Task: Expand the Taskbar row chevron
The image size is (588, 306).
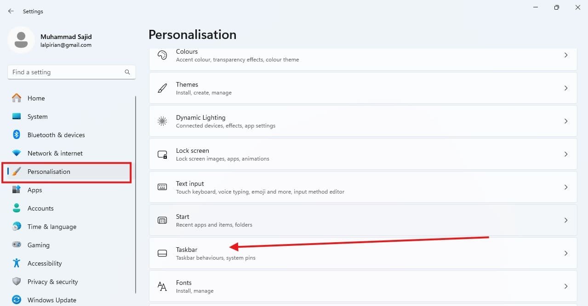Action: tap(566, 253)
